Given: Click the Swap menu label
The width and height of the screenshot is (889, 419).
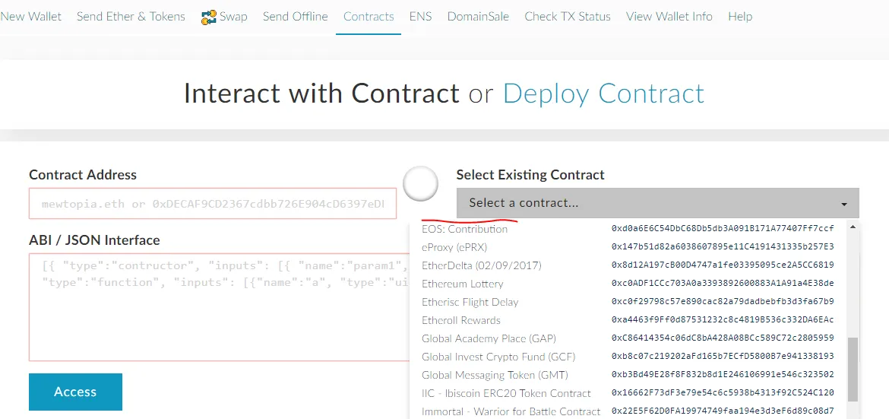Looking at the screenshot, I should tap(233, 17).
